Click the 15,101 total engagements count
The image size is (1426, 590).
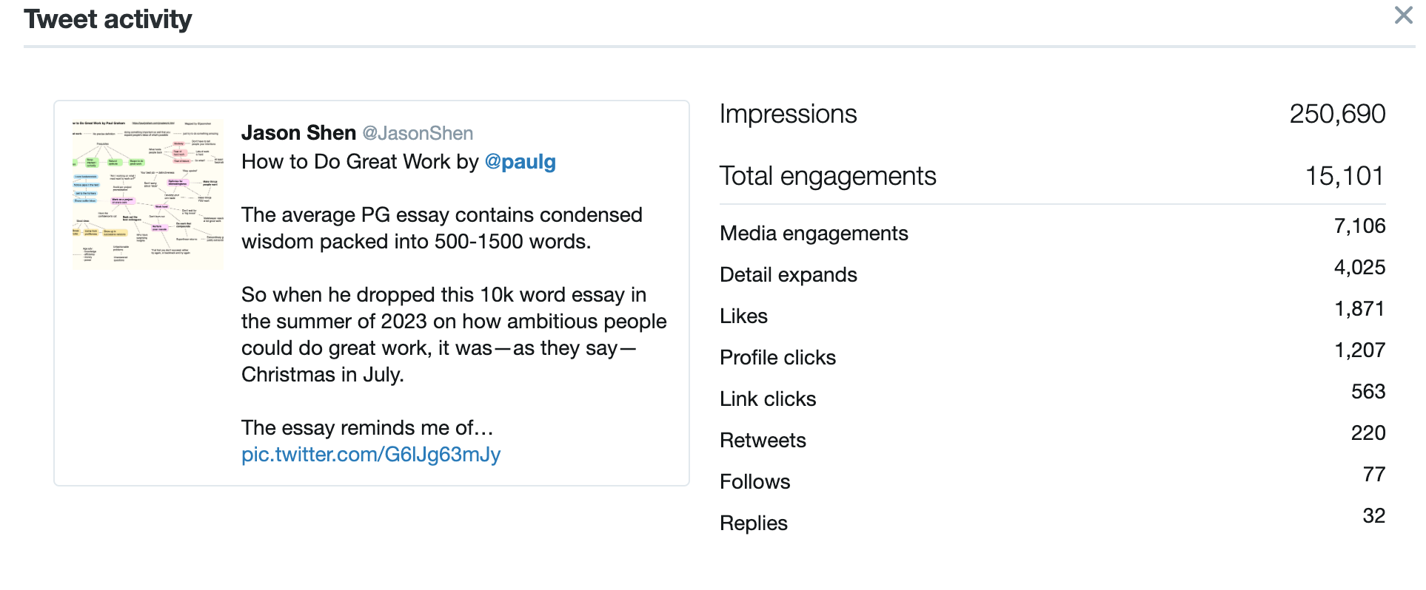tap(1345, 176)
